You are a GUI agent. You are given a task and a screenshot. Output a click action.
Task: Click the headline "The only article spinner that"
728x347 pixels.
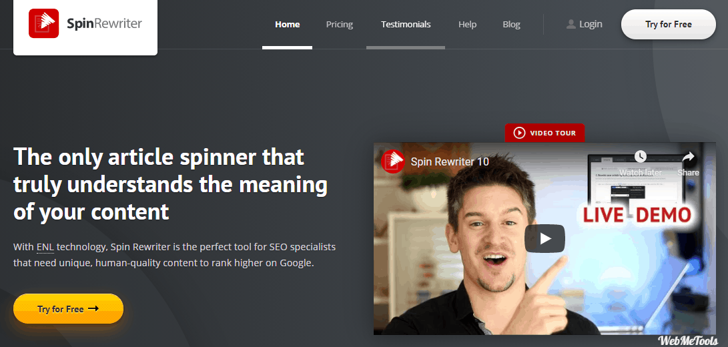point(159,157)
